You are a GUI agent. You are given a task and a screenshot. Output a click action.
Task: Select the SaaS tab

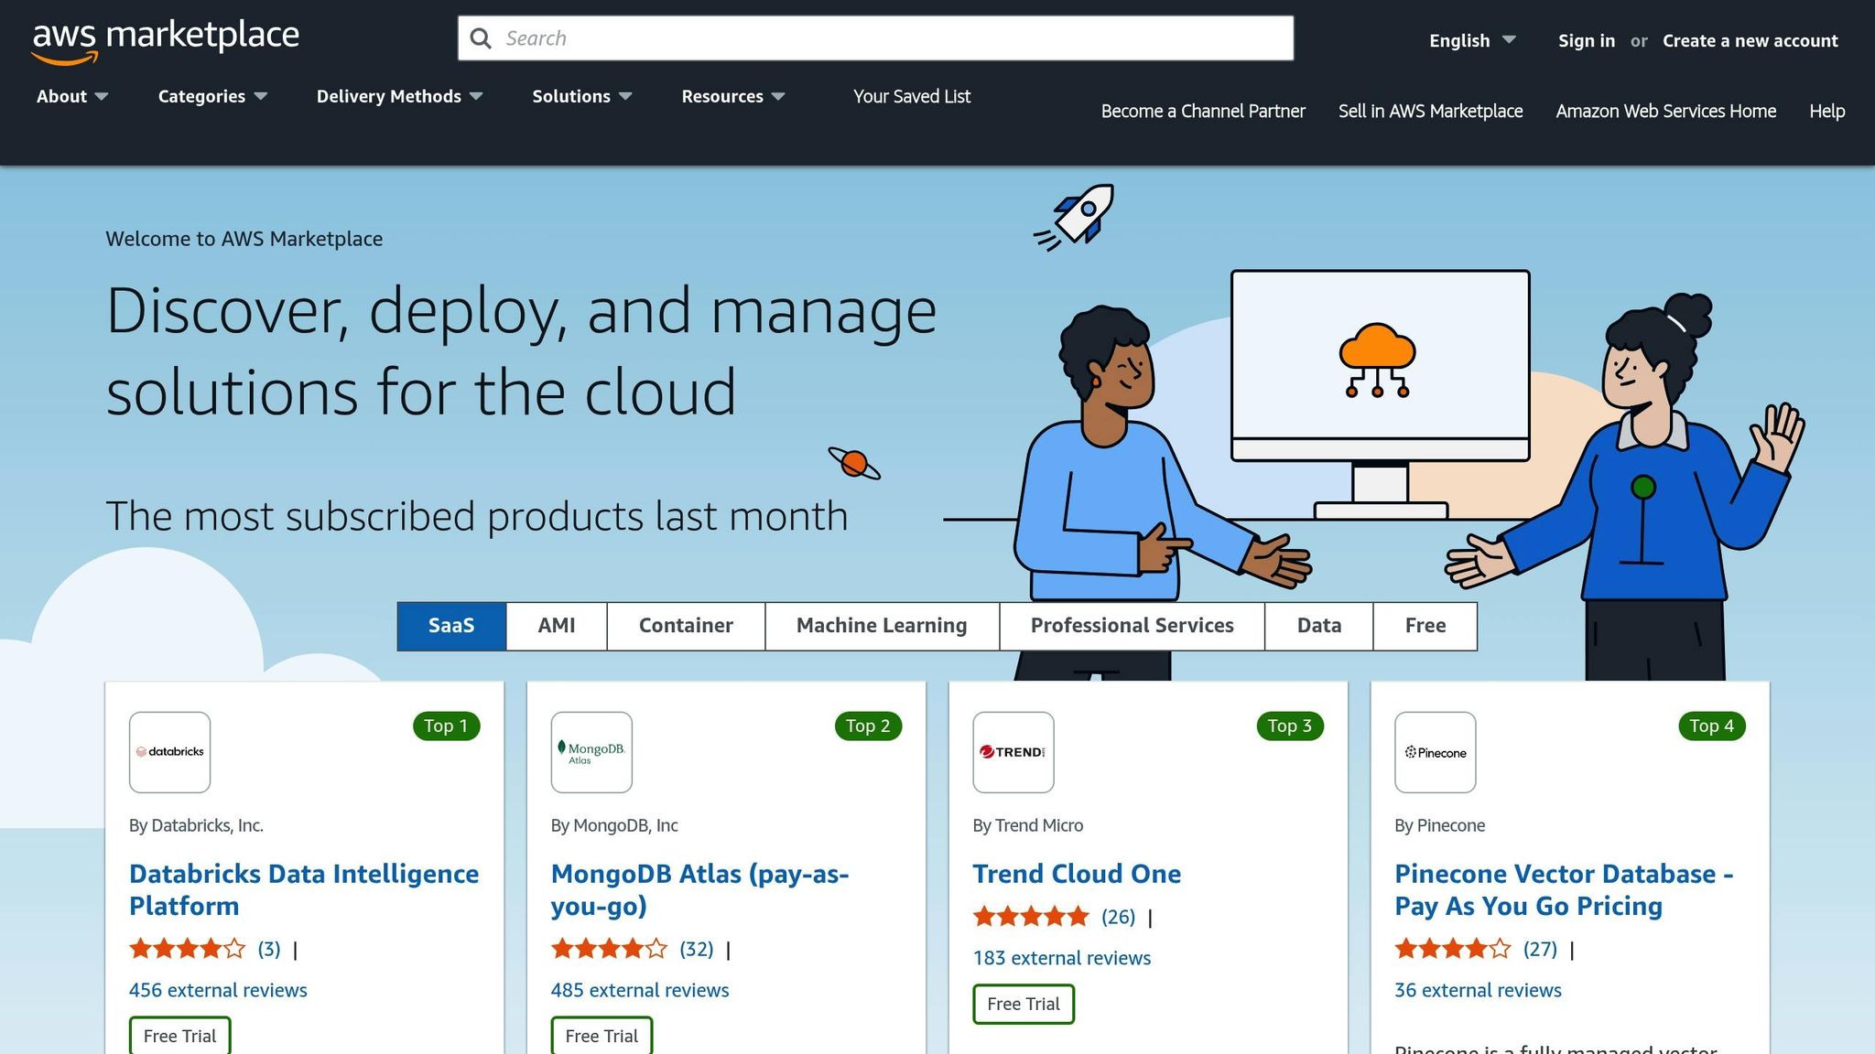[x=451, y=626]
